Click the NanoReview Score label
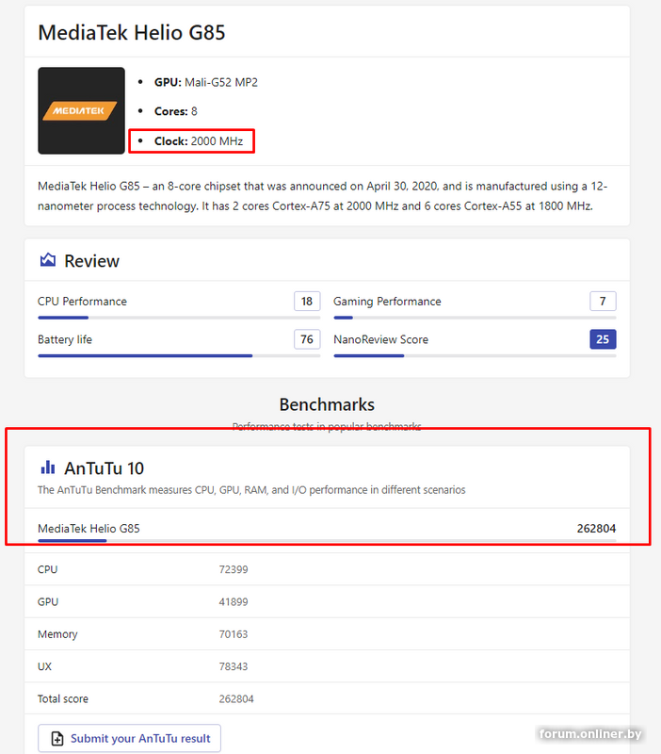The image size is (661, 754). pyautogui.click(x=381, y=339)
